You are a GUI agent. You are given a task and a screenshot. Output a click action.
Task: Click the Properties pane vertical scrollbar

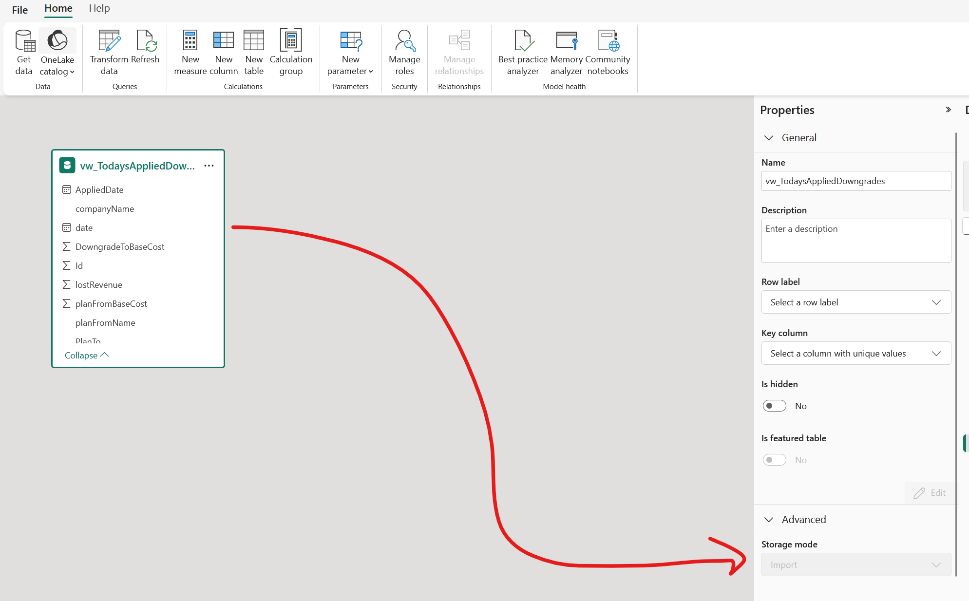click(956, 355)
